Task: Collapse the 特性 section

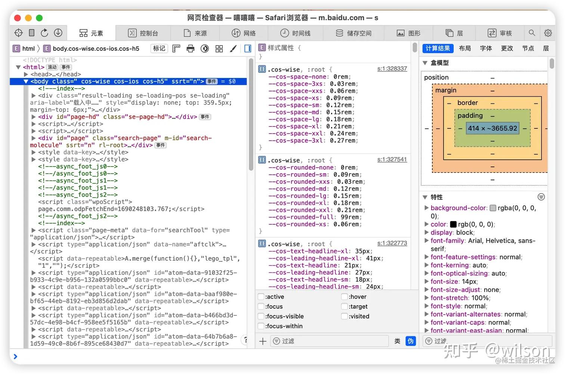Action: (x=425, y=197)
